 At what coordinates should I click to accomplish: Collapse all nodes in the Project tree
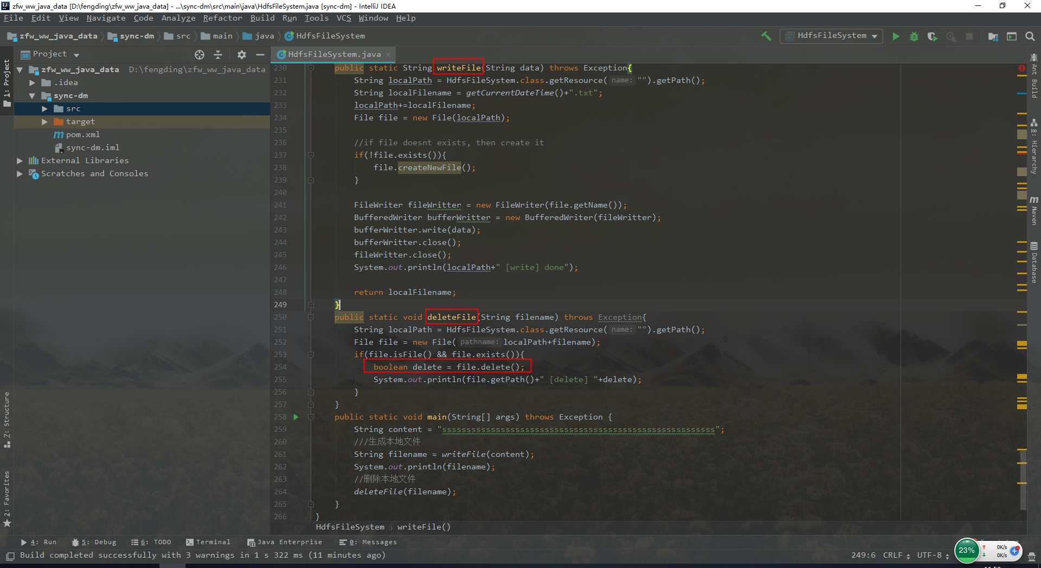[x=218, y=54]
